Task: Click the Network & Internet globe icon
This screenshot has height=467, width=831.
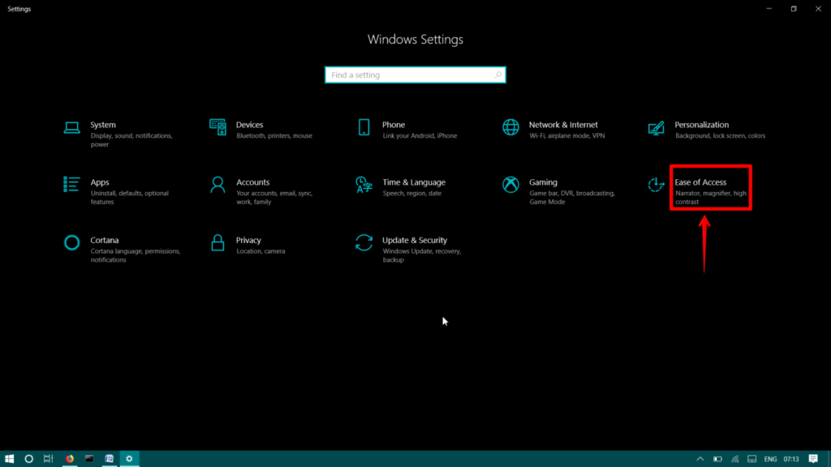Action: (x=510, y=127)
